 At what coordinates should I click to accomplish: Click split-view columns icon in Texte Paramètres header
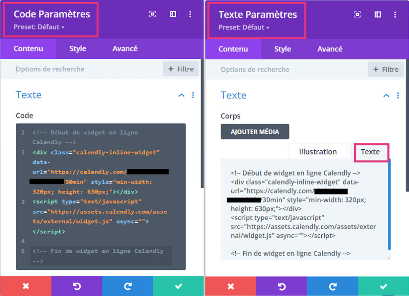[378, 15]
